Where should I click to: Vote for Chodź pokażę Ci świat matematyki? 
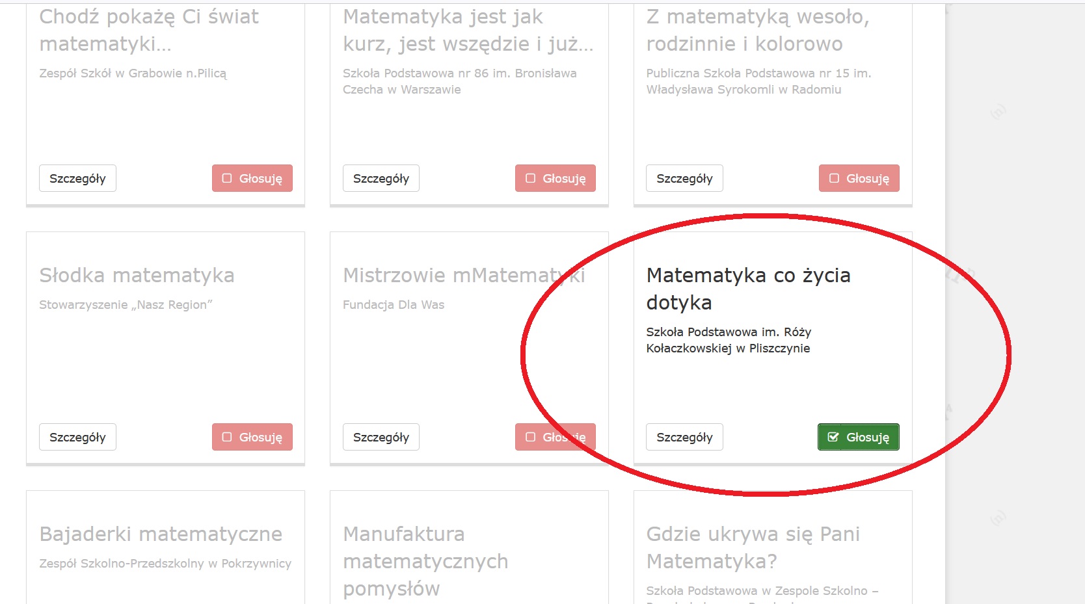coord(252,178)
